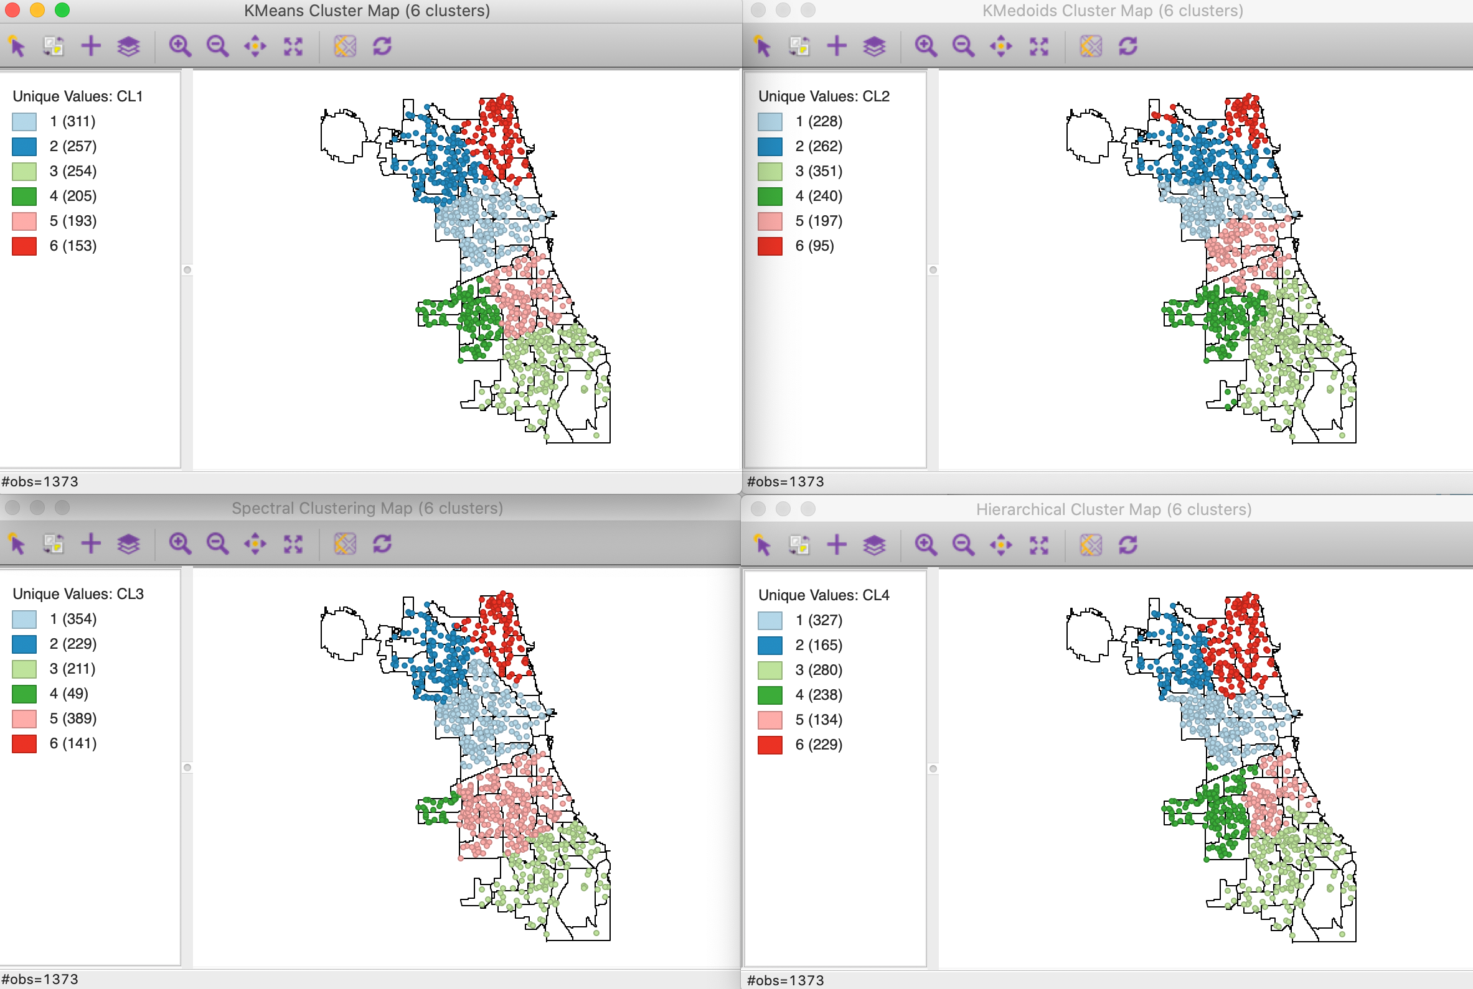This screenshot has height=989, width=1473.
Task: Open map layers icon in KMedoids toolbar
Action: coord(874,46)
